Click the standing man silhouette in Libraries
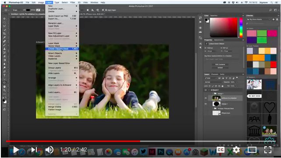This screenshot has width=281, height=158. (x=270, y=119)
